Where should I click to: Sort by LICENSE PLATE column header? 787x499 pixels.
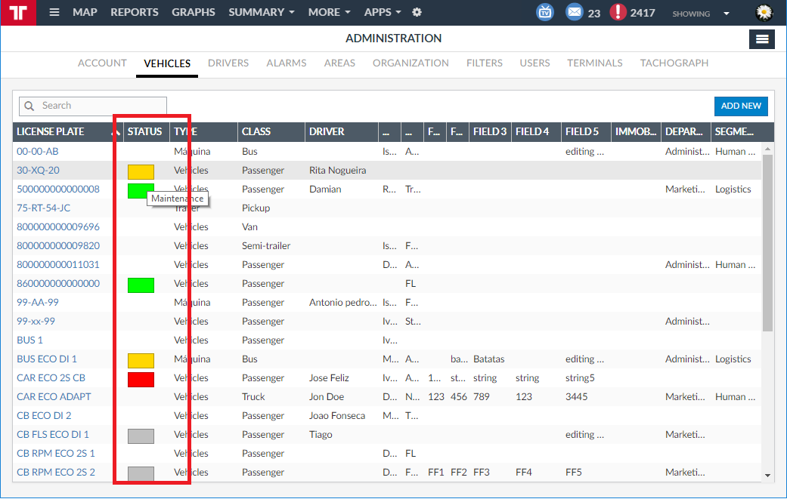pos(51,132)
